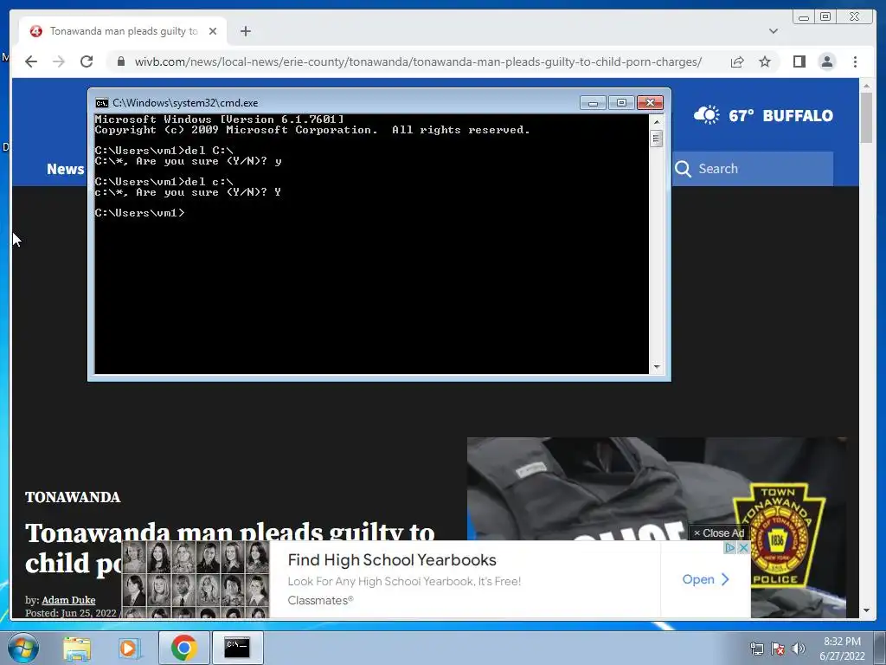Minimize the Chrome window

click(804, 17)
